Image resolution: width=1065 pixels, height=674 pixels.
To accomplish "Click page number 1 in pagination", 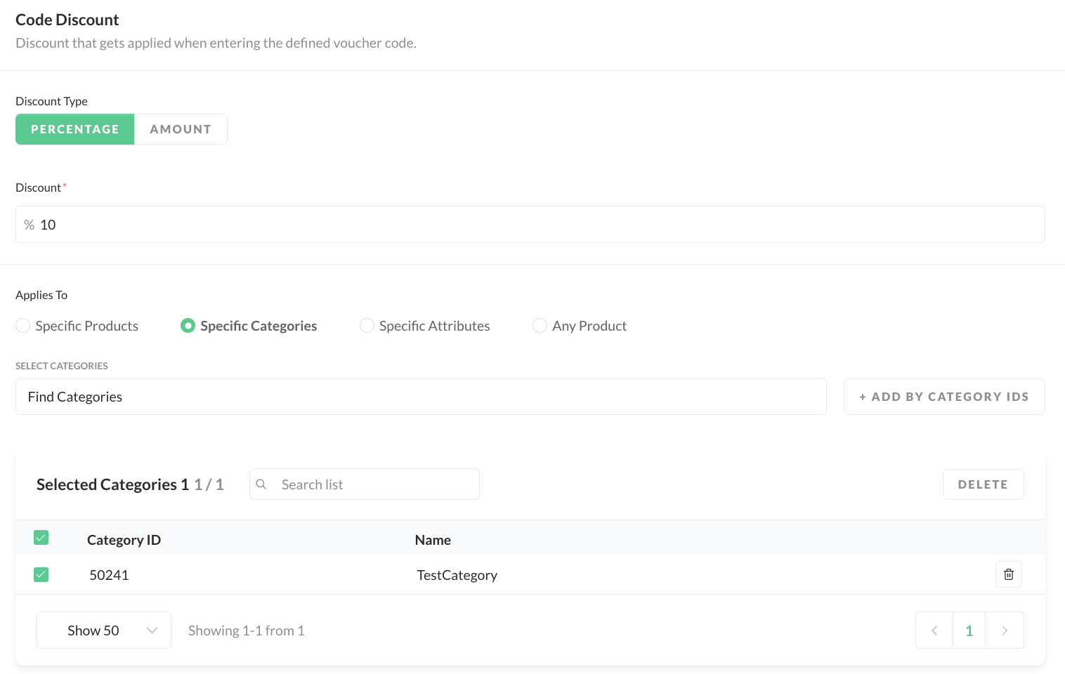I will click(969, 630).
